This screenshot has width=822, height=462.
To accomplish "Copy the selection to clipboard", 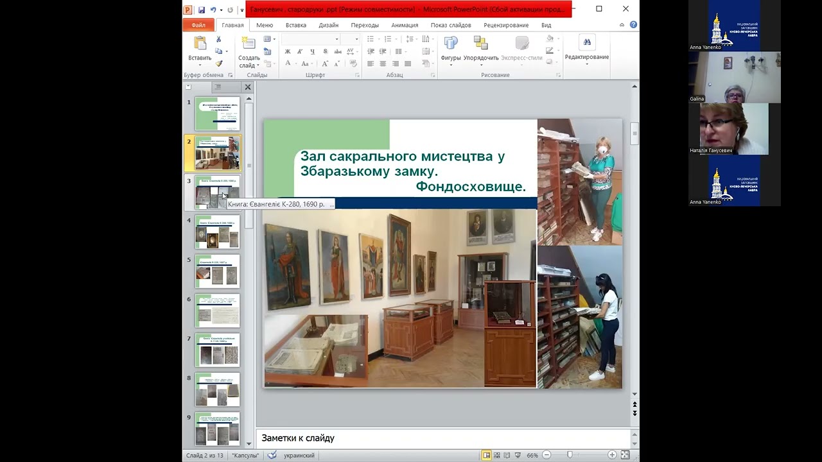I will [219, 51].
